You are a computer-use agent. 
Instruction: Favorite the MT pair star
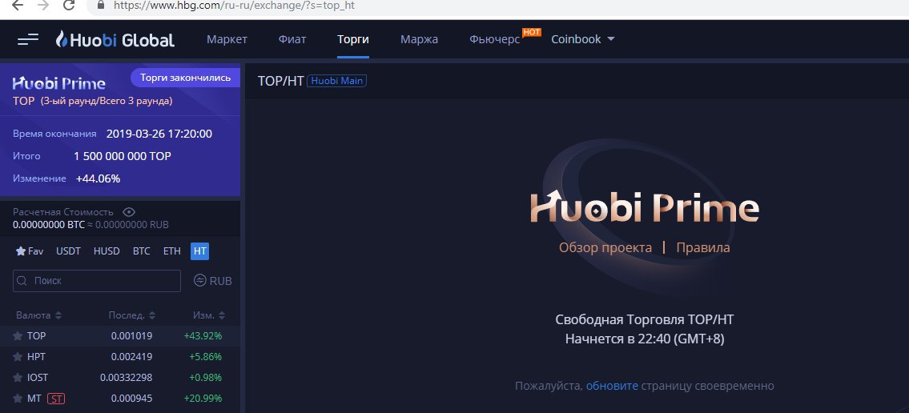(18, 399)
